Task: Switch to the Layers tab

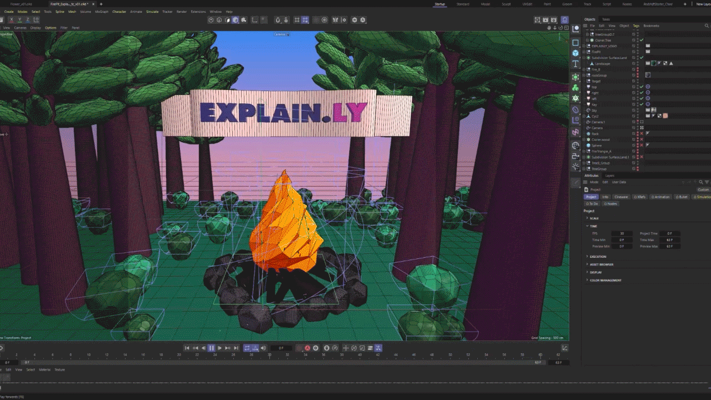Action: click(x=610, y=176)
